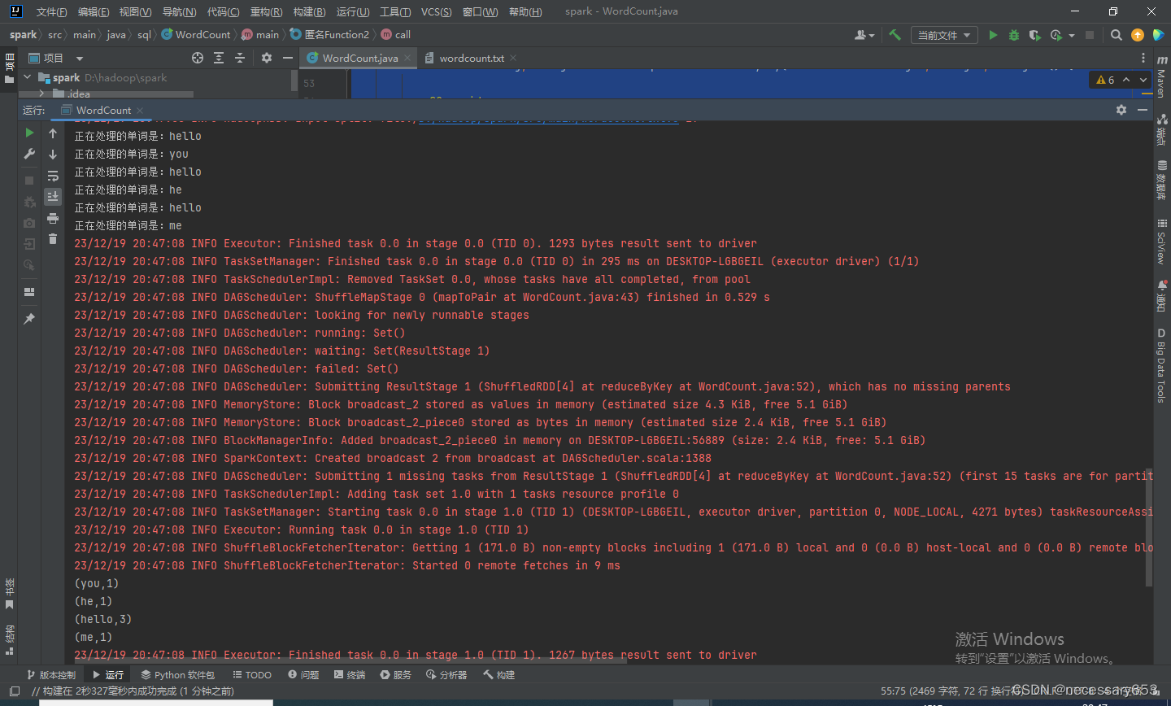Click the down arrow stack frame icon
Screen dimensions: 1171x706
point(53,154)
